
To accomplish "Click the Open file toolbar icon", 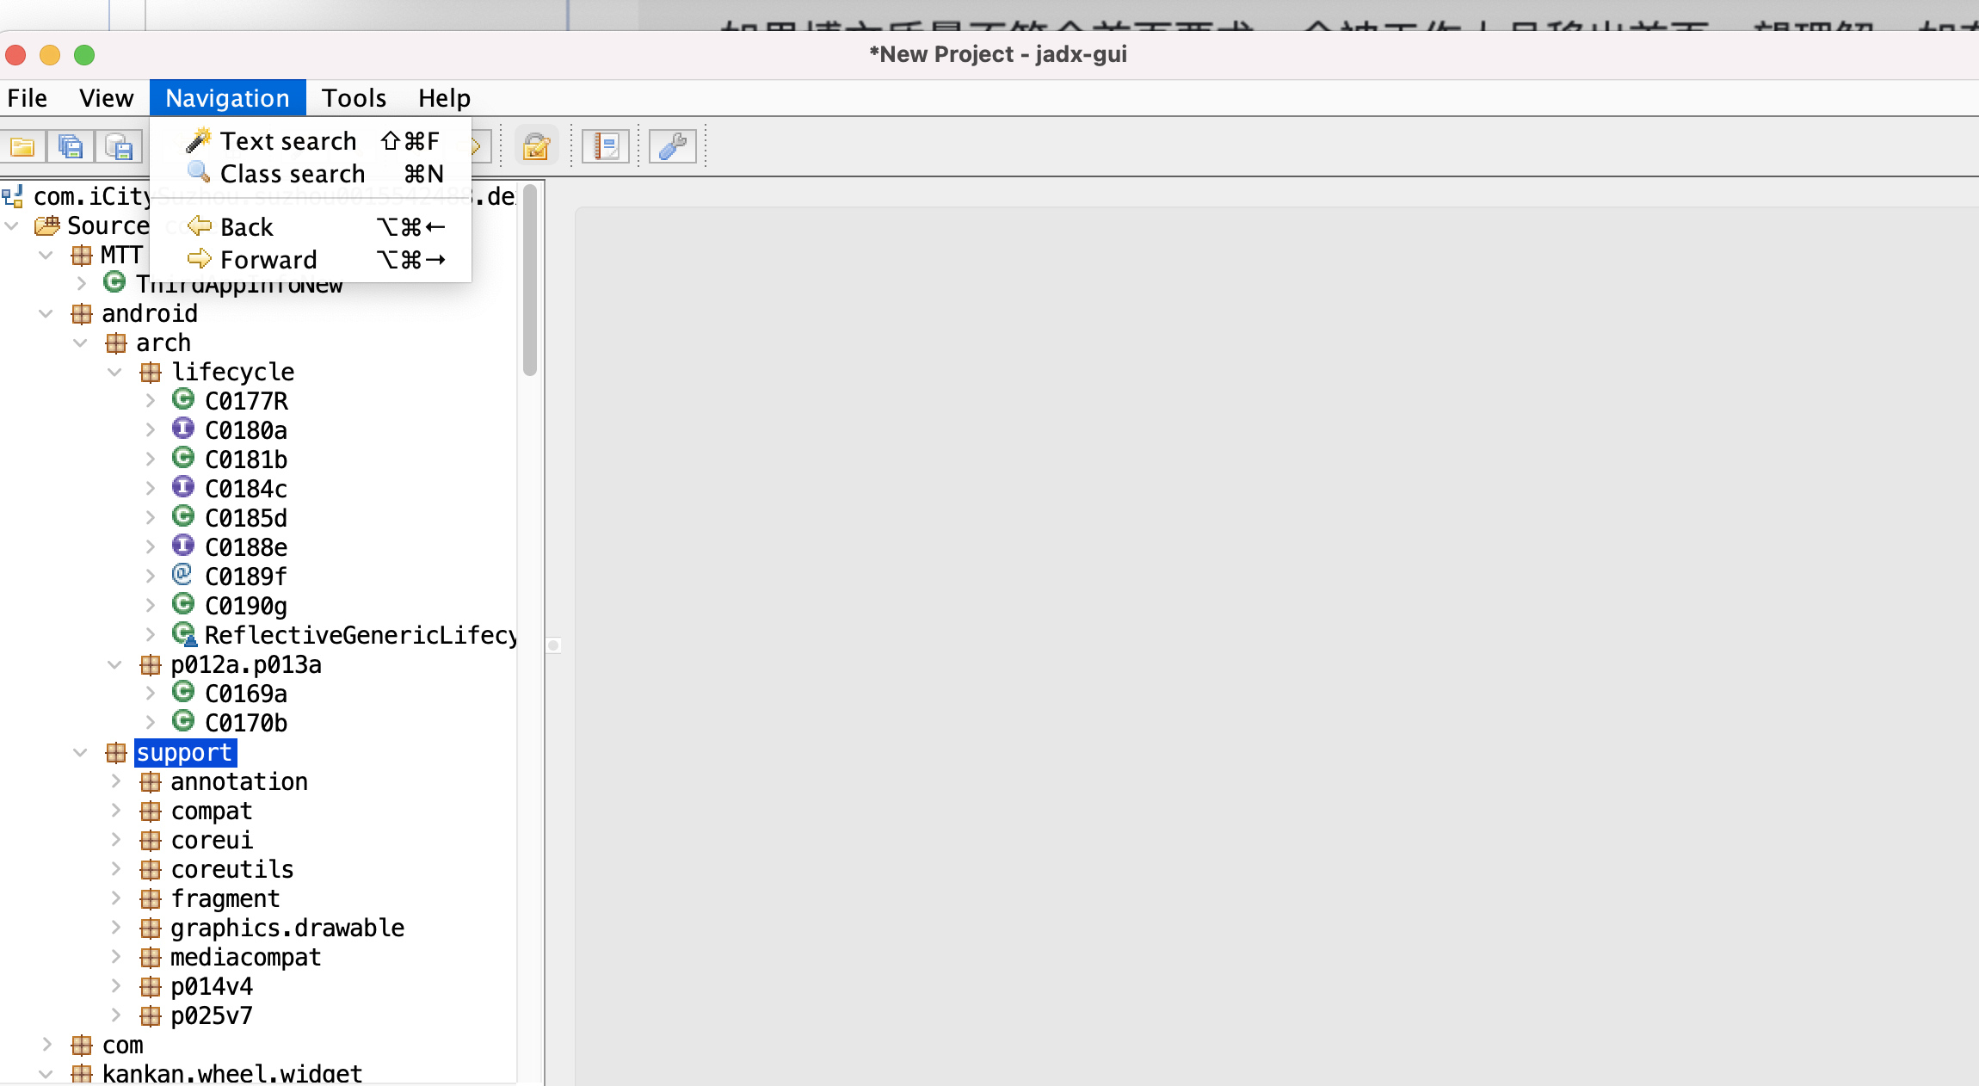I will coord(22,146).
